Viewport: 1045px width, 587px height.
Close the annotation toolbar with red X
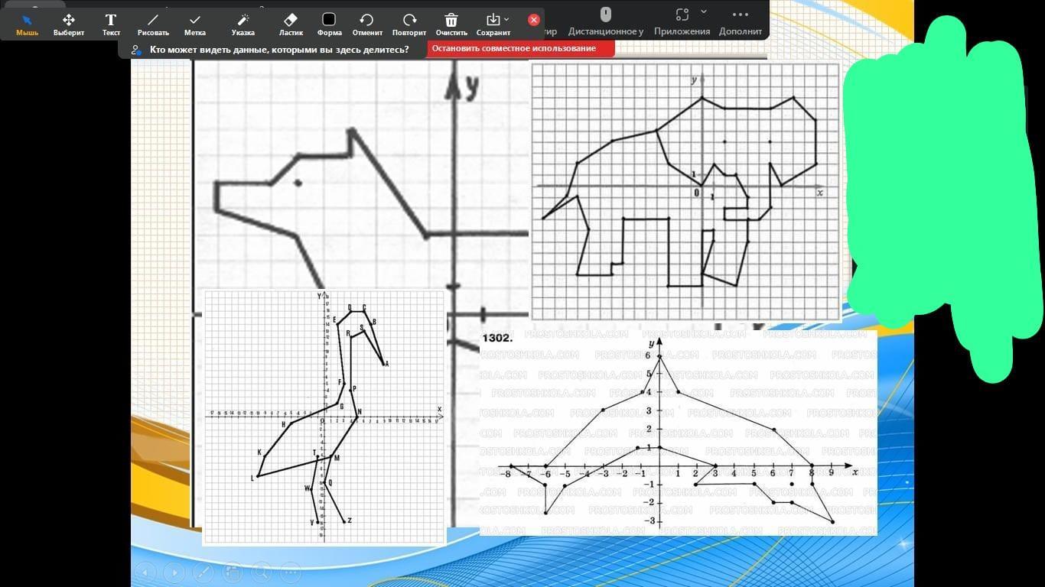(x=534, y=20)
